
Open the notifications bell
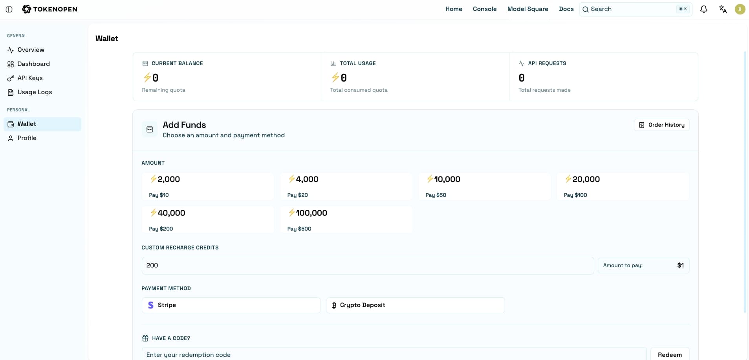coord(703,9)
